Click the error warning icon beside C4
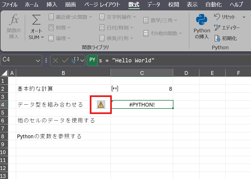The width and height of the screenshot is (251, 179). 101,104
